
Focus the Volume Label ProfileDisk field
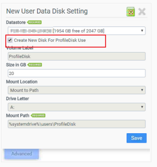click(76, 56)
